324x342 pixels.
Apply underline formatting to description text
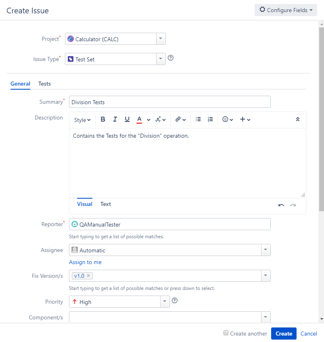(x=127, y=119)
